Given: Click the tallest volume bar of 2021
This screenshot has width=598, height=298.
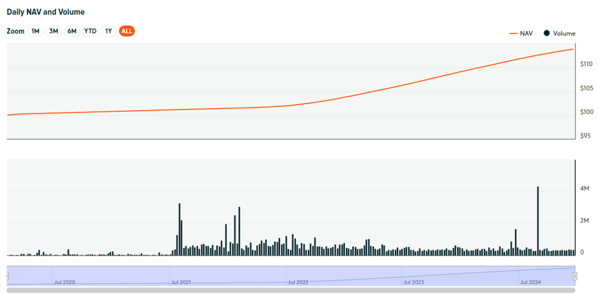Looking at the screenshot, I should click(x=179, y=229).
